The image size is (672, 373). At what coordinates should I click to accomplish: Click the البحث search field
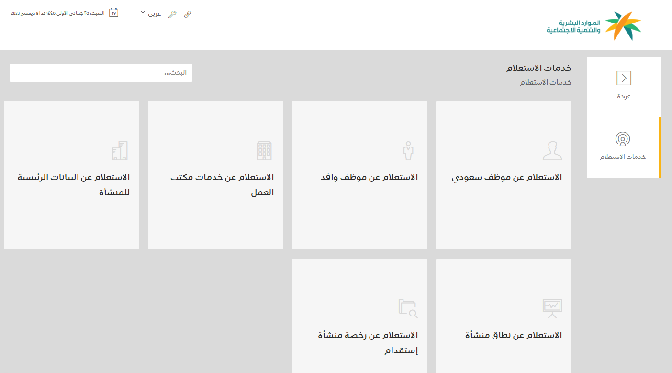pyautogui.click(x=101, y=73)
